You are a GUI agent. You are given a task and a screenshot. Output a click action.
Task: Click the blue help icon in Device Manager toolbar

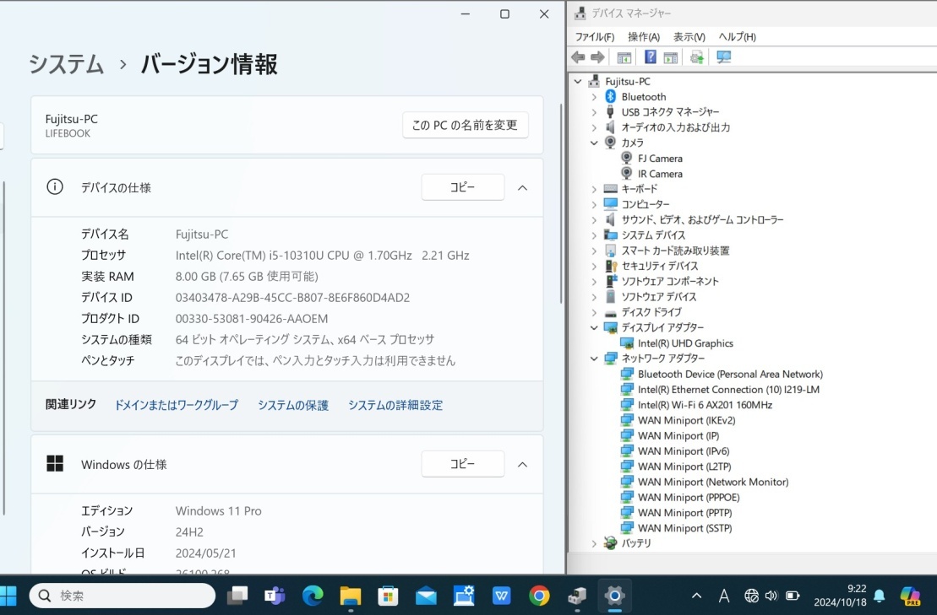coord(651,57)
